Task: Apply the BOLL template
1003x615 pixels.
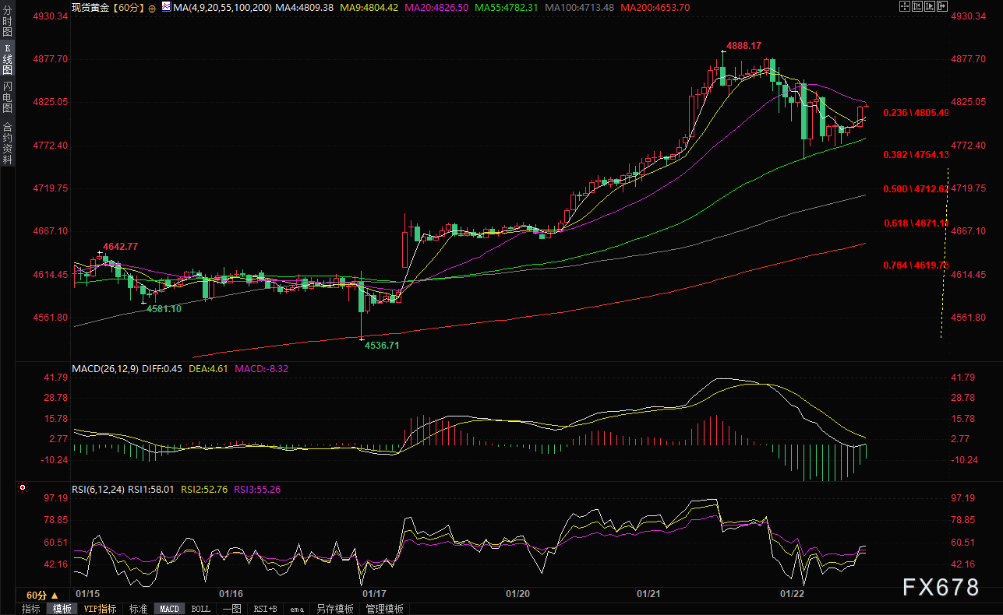Action: [x=200, y=609]
